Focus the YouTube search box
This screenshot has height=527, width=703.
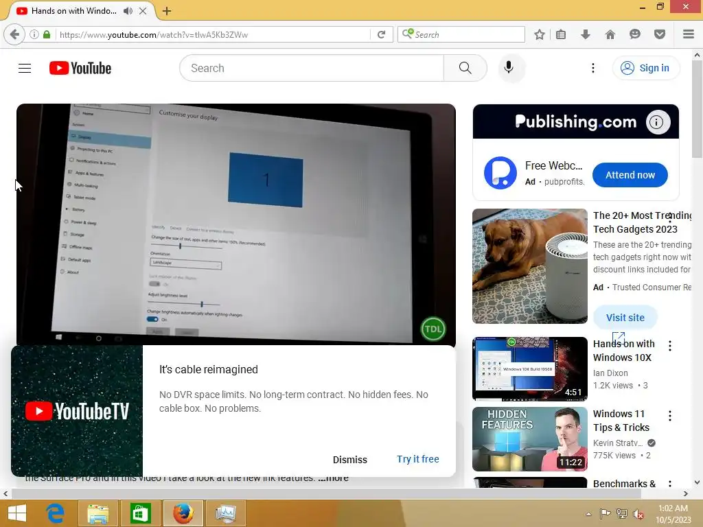click(312, 68)
